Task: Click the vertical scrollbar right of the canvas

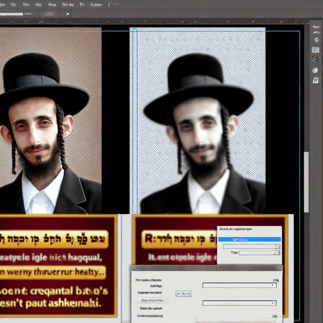Action: pyautogui.click(x=306, y=181)
